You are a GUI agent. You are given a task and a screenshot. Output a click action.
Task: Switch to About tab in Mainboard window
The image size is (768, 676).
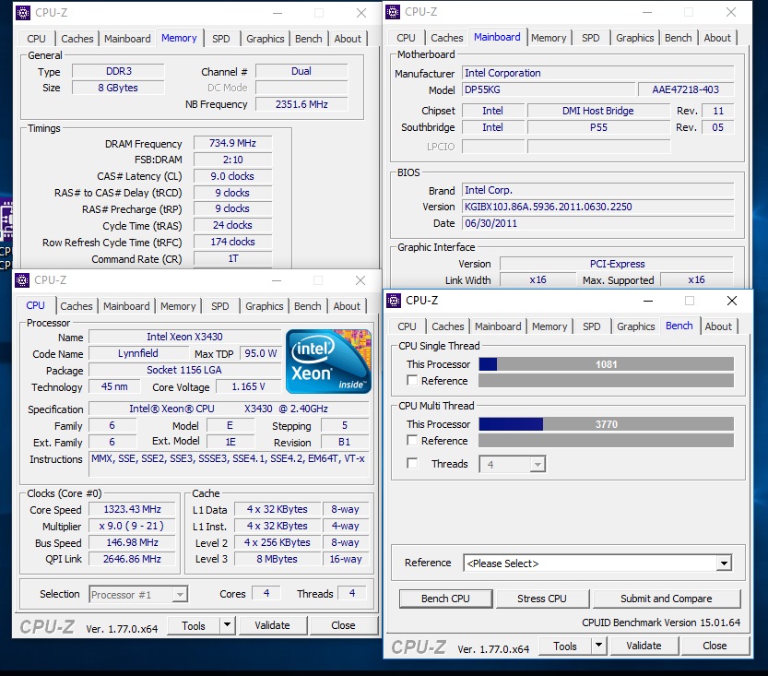point(717,38)
